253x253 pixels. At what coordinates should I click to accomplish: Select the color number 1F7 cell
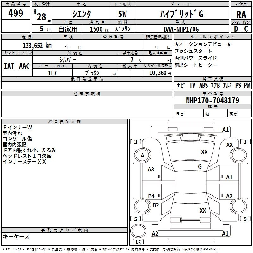[52, 73]
